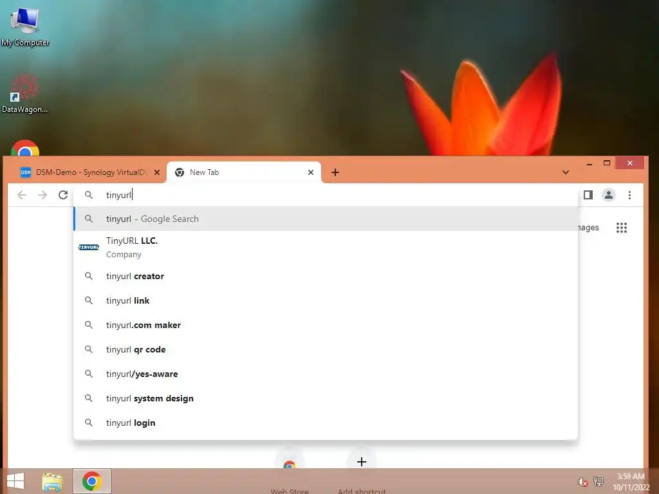Pick 'tinyurl creator' suggestion
The image size is (659, 494).
click(326, 276)
